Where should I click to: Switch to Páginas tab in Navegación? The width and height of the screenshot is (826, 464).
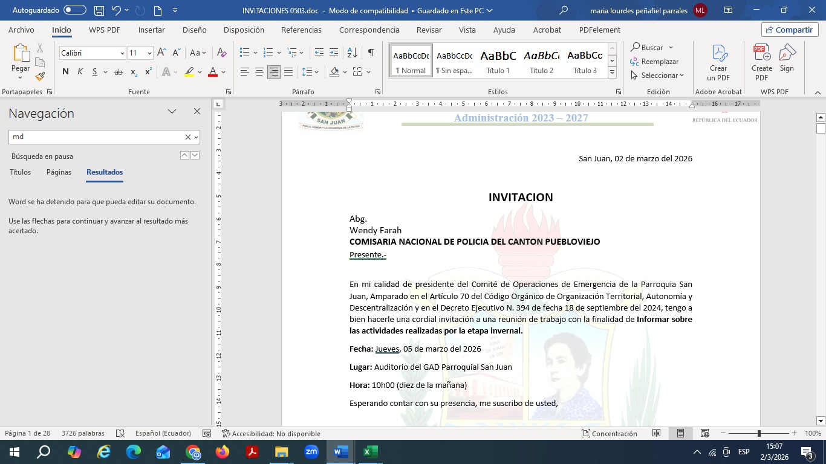(59, 172)
